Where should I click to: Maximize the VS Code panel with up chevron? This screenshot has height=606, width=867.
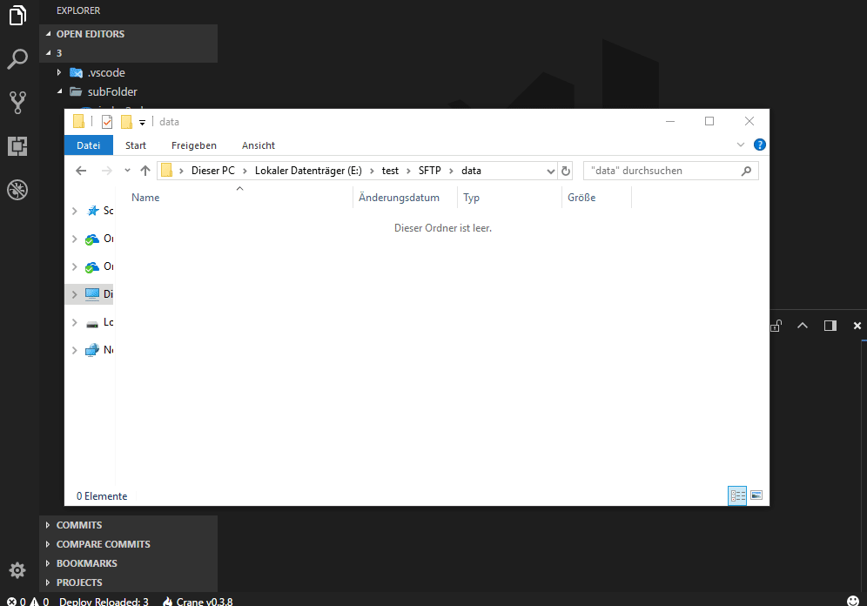point(803,326)
